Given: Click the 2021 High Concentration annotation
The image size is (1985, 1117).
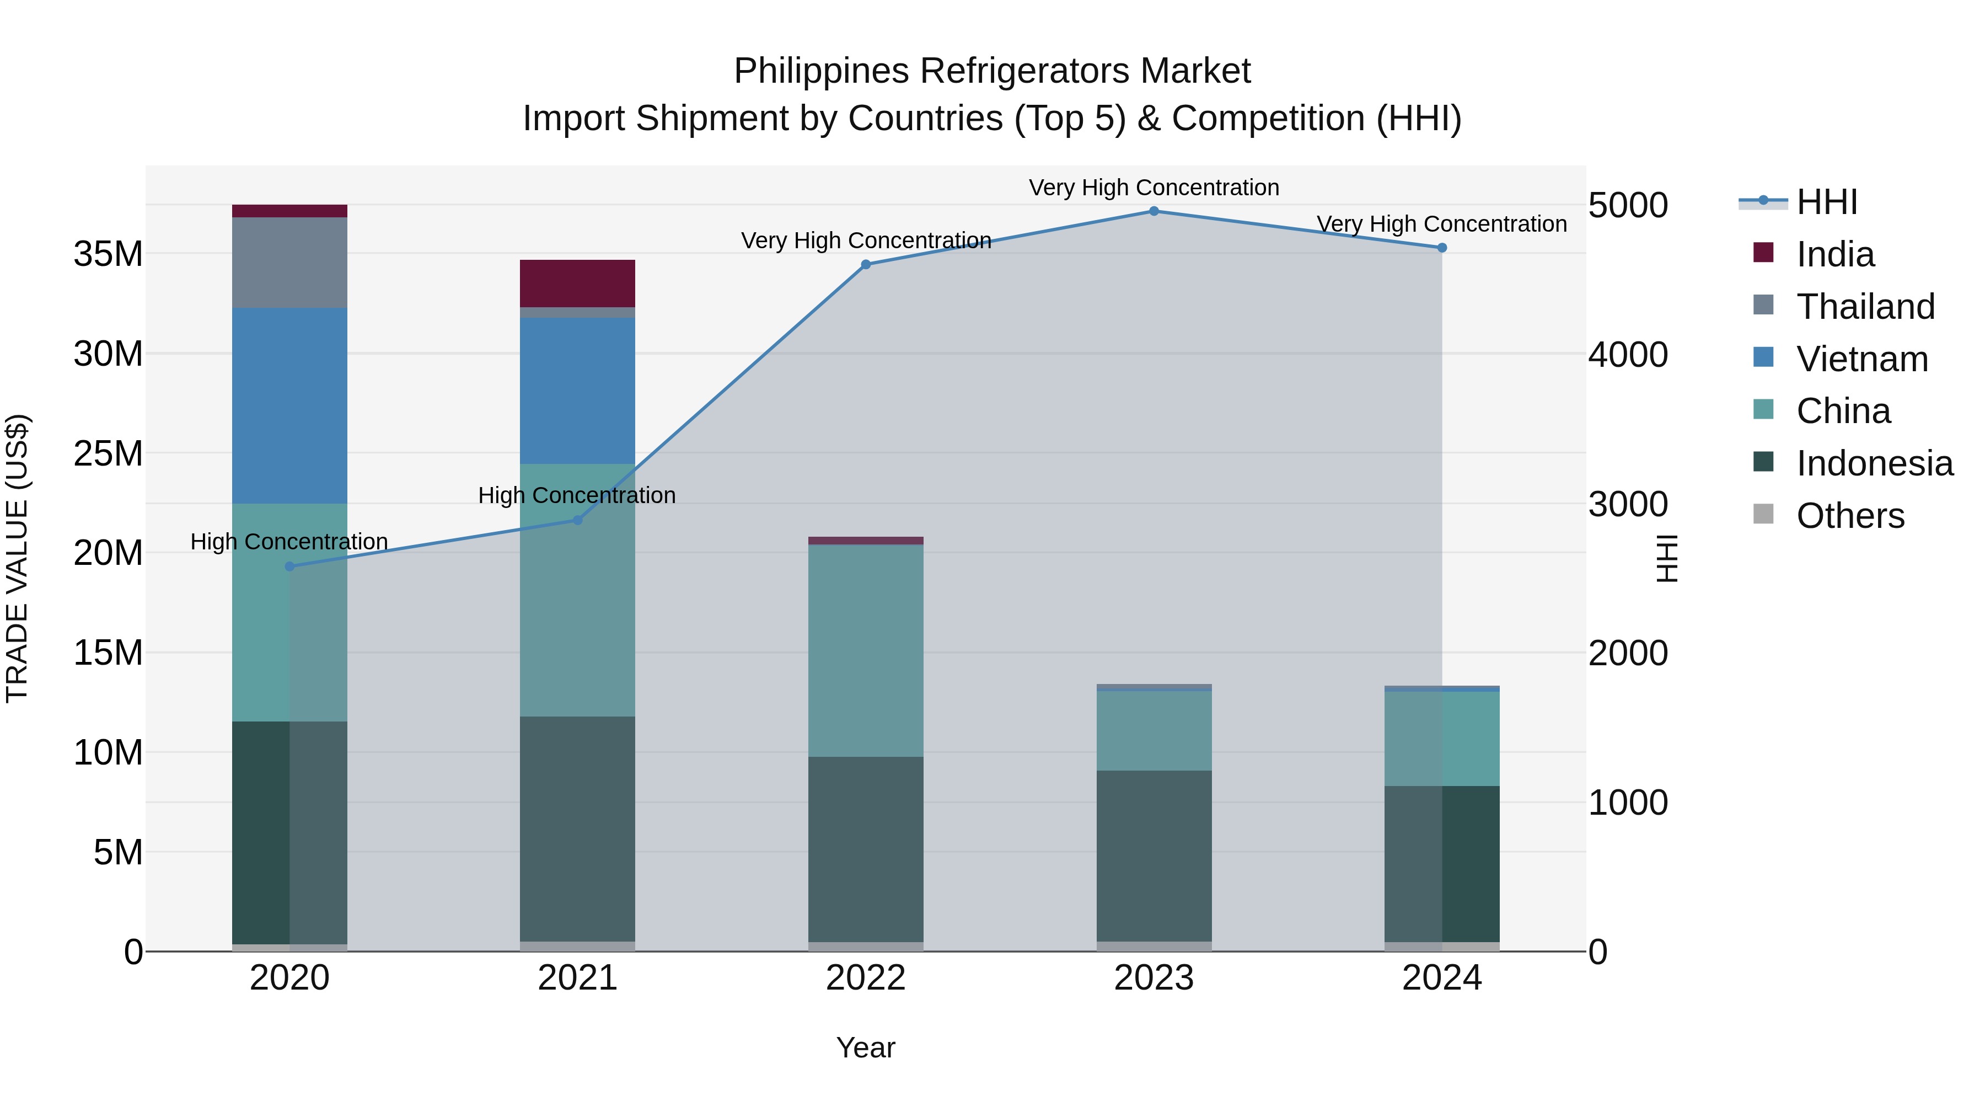Looking at the screenshot, I should 577,495.
